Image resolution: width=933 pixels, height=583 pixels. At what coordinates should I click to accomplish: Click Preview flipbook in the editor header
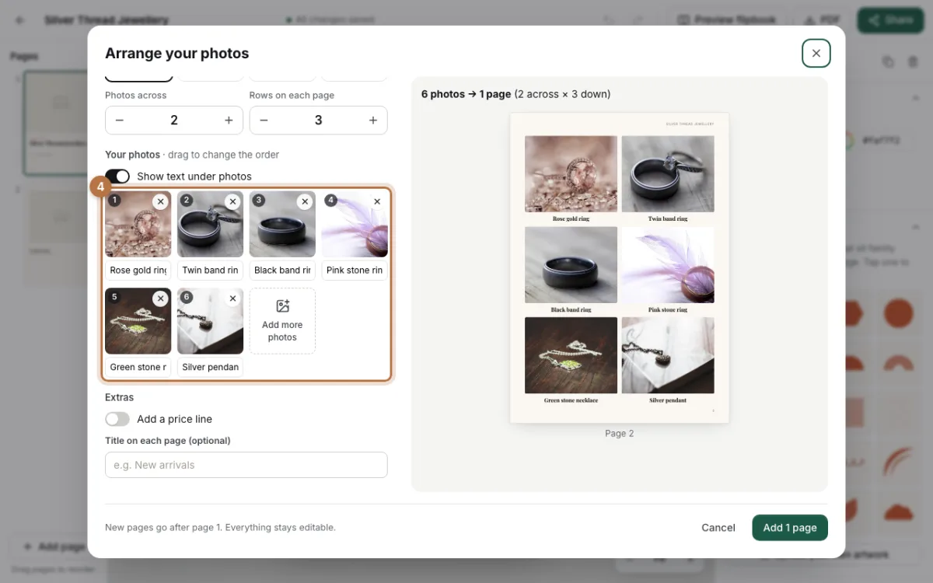coord(726,20)
